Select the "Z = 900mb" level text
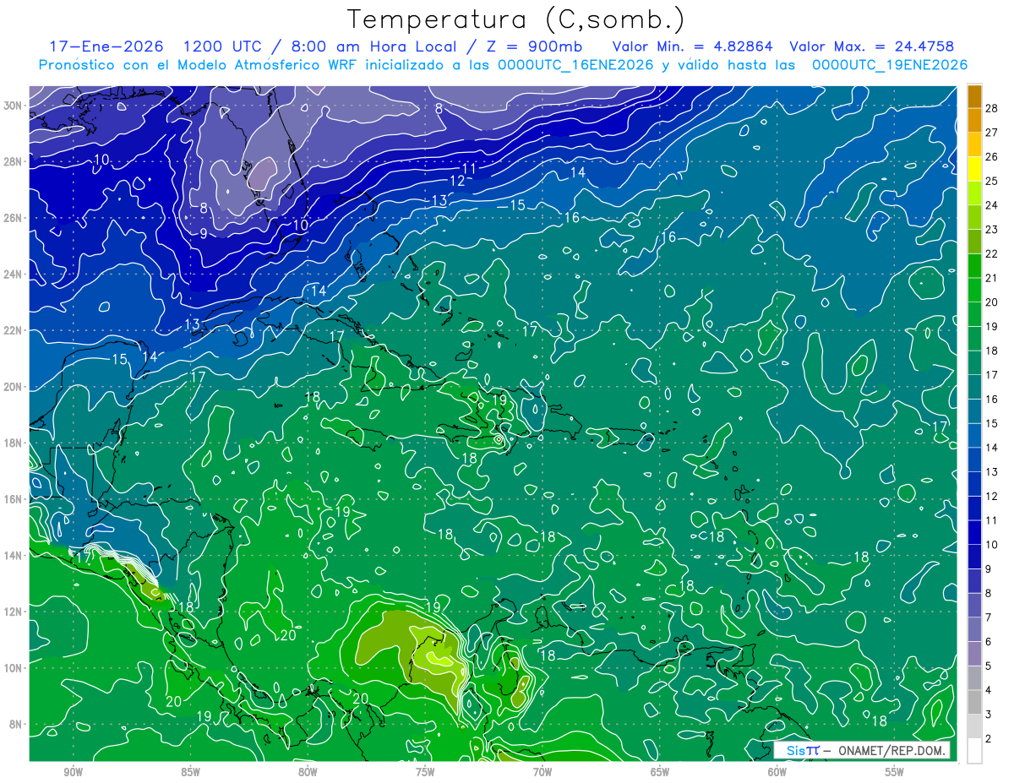This screenshot has width=1014, height=783. tap(533, 47)
